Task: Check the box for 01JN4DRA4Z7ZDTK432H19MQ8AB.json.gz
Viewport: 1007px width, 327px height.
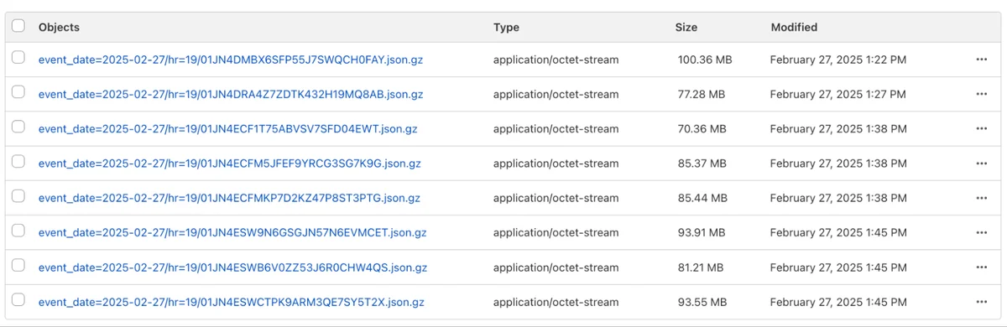Action: click(18, 93)
